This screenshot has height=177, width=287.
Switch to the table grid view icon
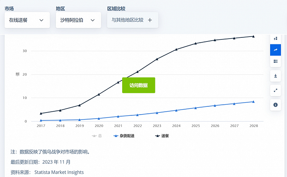(275, 62)
